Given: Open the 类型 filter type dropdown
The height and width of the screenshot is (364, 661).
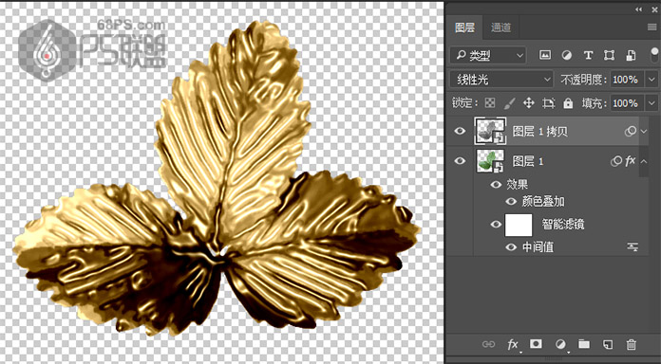Looking at the screenshot, I should coord(488,55).
